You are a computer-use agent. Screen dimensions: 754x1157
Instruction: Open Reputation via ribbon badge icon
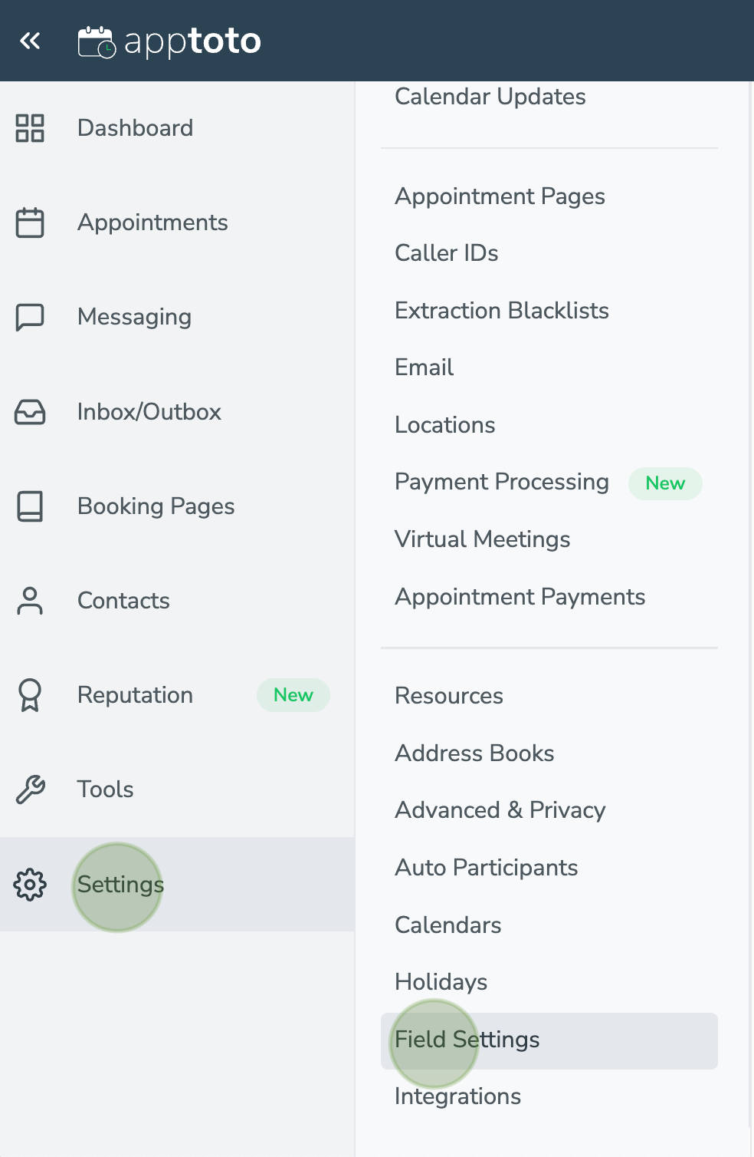point(30,696)
